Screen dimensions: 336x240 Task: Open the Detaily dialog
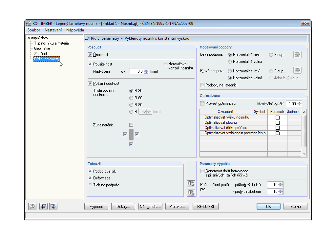(123, 206)
